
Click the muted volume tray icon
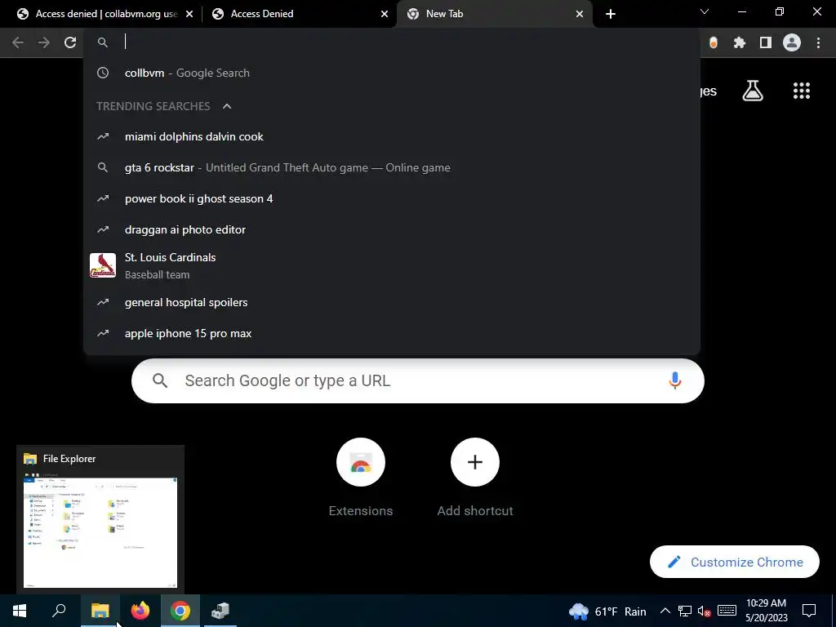[705, 611]
